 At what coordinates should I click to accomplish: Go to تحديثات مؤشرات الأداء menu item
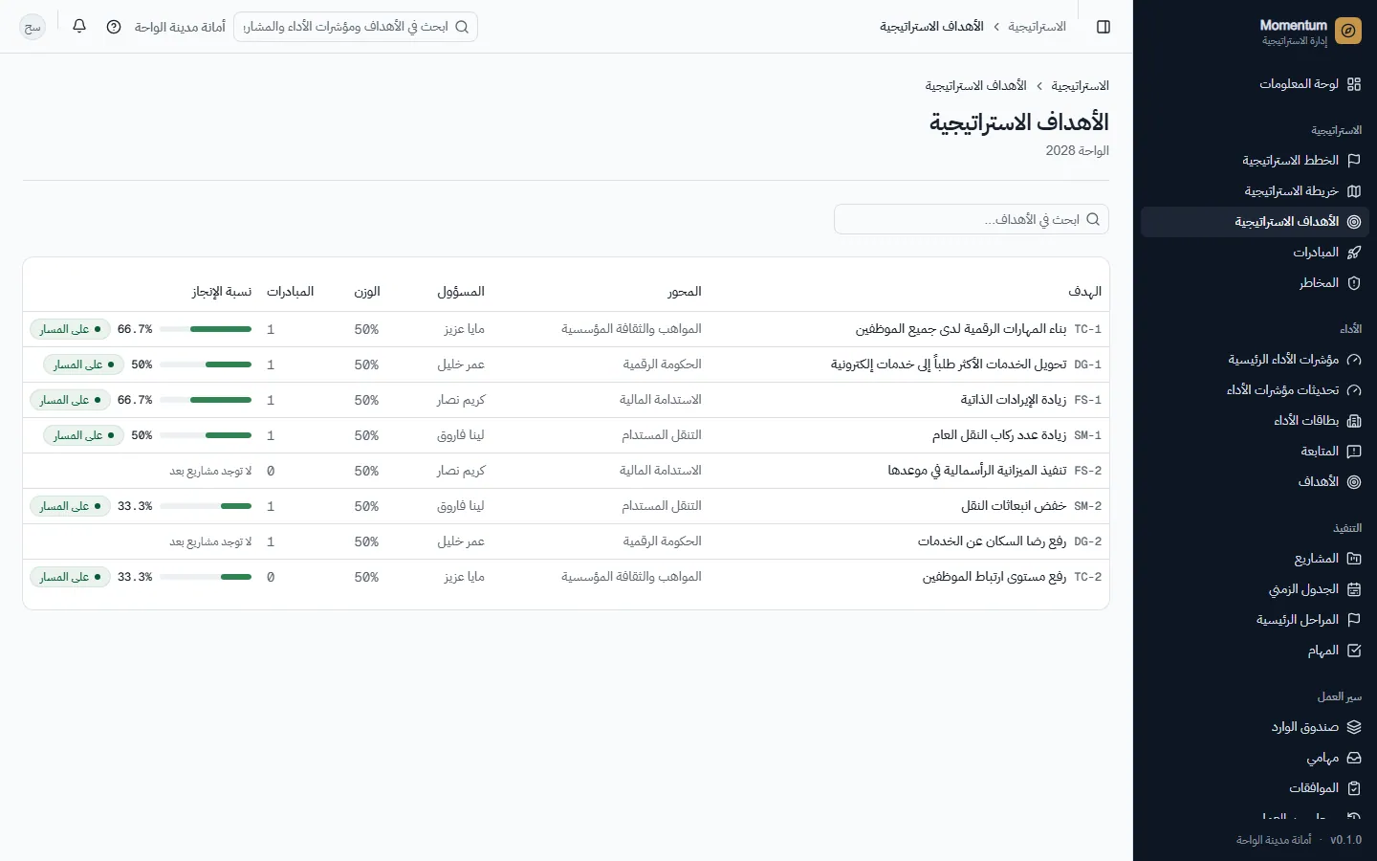[x=1255, y=390]
